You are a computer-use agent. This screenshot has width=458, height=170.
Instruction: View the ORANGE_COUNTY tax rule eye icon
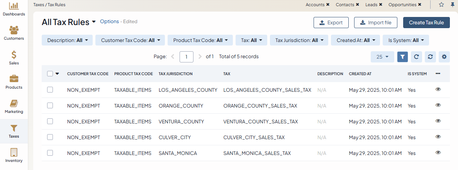coord(438,105)
